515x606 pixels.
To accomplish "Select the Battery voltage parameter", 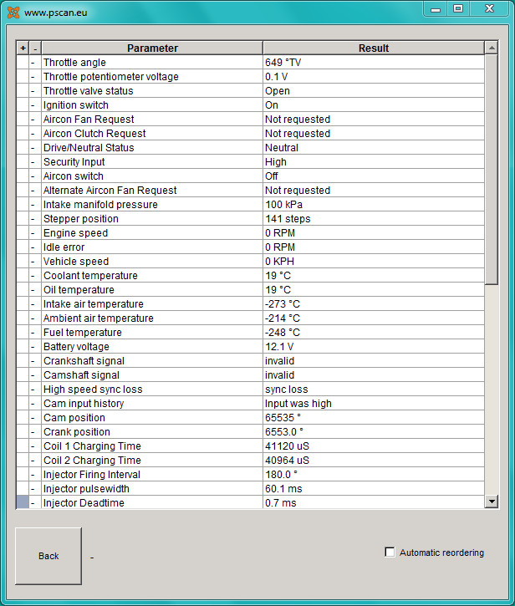I will click(x=152, y=346).
